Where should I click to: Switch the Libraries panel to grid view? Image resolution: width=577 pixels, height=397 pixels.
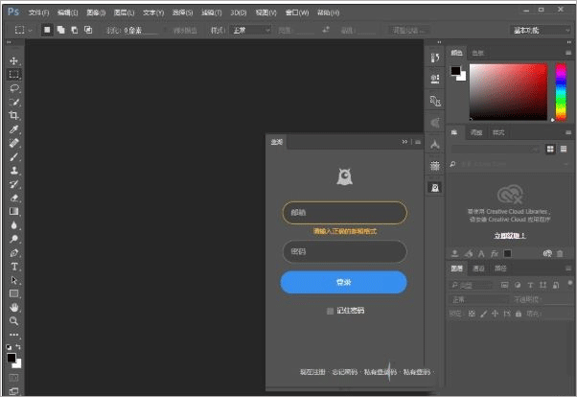[x=550, y=149]
